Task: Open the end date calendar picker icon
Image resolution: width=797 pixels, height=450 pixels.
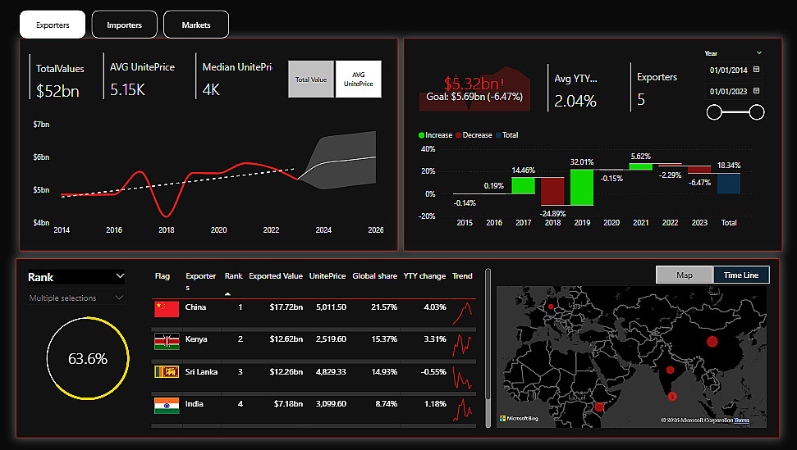Action: (756, 91)
